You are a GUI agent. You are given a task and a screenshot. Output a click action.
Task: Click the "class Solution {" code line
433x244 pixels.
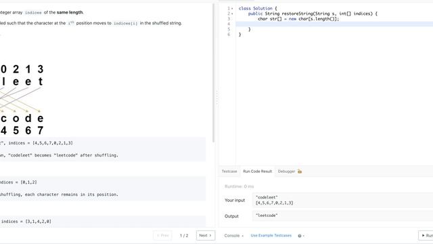(x=258, y=9)
